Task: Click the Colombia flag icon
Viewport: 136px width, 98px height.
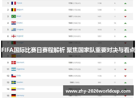Action: click(x=14, y=89)
